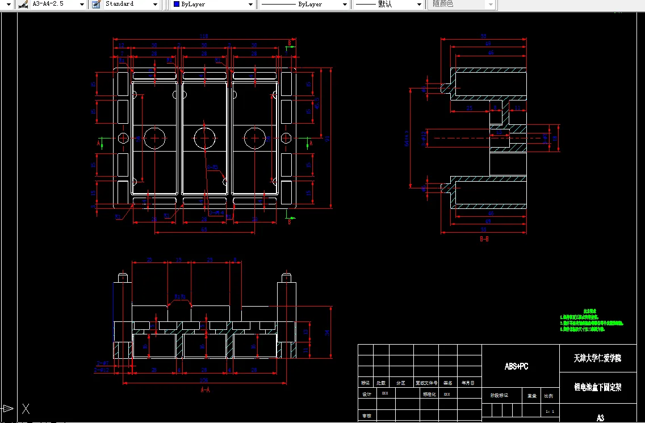Viewport: 645px width, 423px height.
Task: Select the B-B section view label
Action: pyautogui.click(x=484, y=238)
